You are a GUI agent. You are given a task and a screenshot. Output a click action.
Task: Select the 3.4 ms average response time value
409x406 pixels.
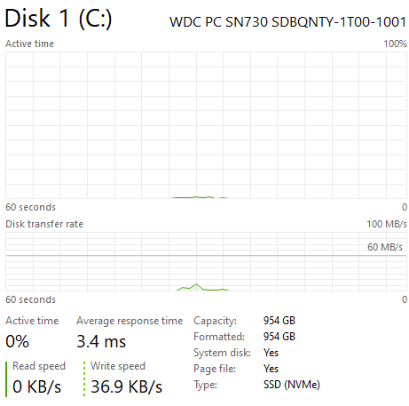(x=101, y=341)
